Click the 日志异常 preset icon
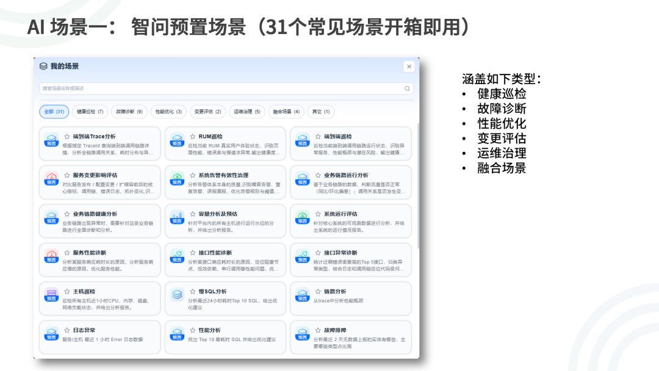This screenshot has width=659, height=371. coord(51,334)
